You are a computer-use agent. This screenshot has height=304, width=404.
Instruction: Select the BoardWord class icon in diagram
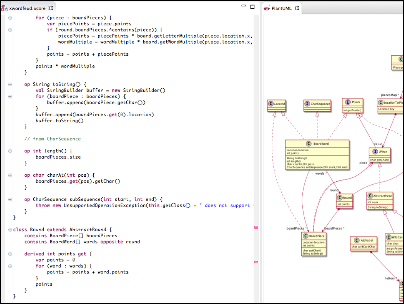309,144
